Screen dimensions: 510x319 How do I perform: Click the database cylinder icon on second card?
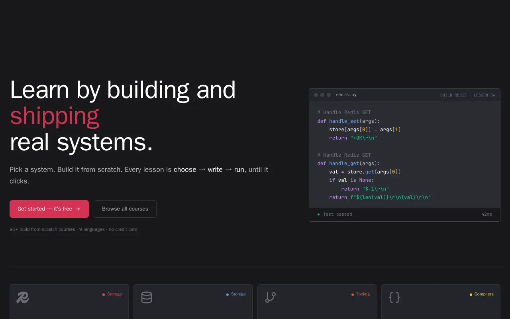[147, 297]
